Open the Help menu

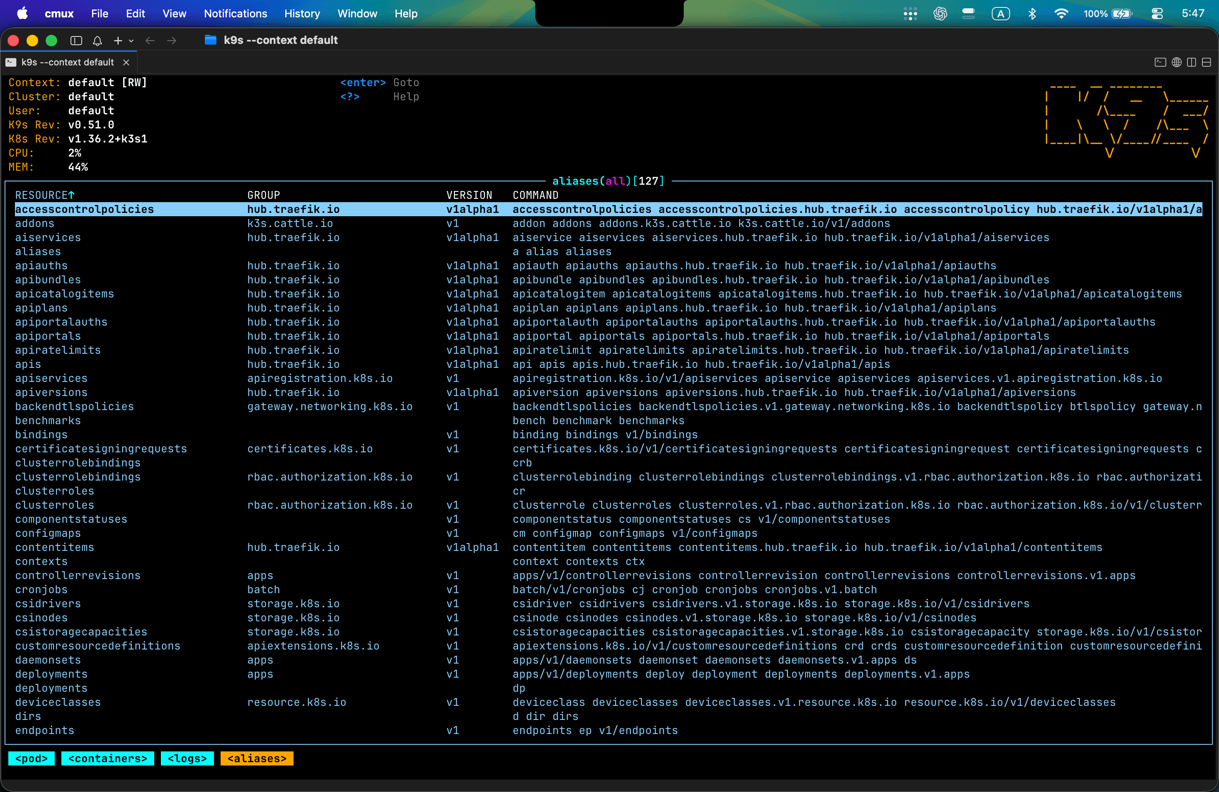pos(406,13)
